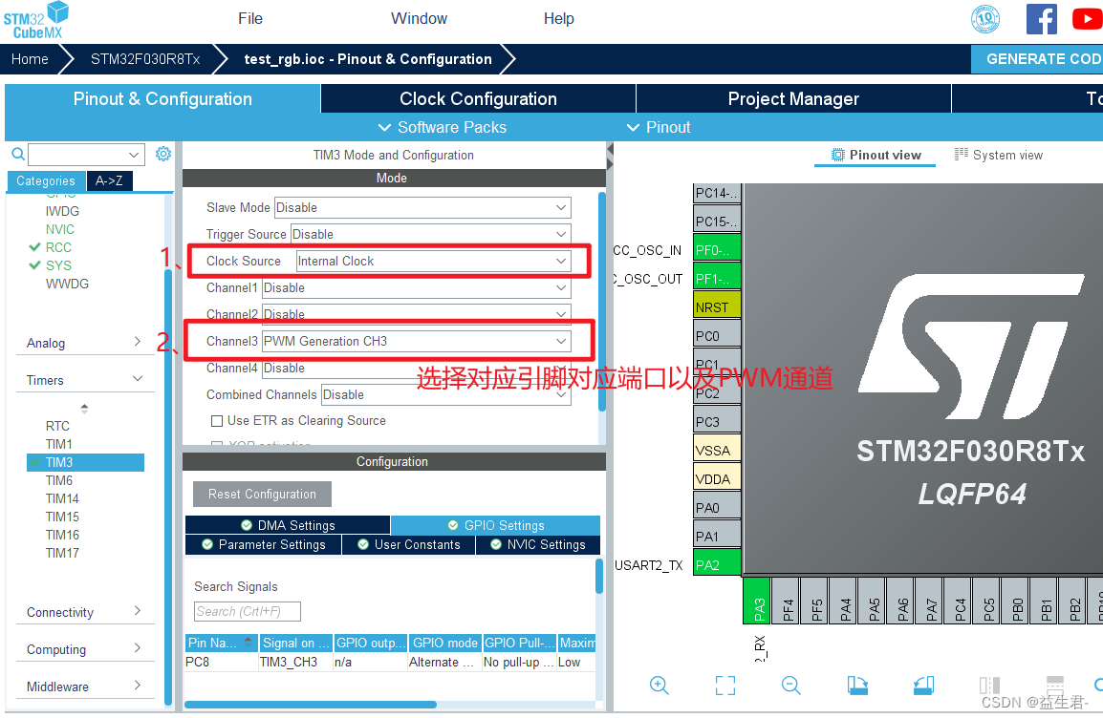Switch to System view
The image size is (1103, 718).
pyautogui.click(x=998, y=154)
